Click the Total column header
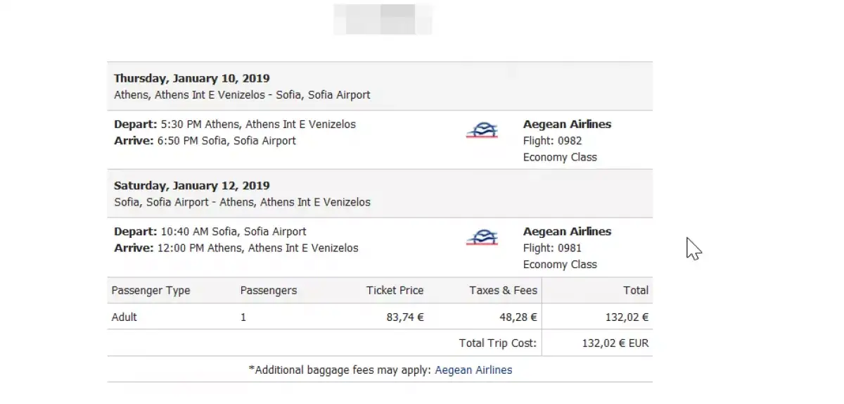 pos(636,290)
